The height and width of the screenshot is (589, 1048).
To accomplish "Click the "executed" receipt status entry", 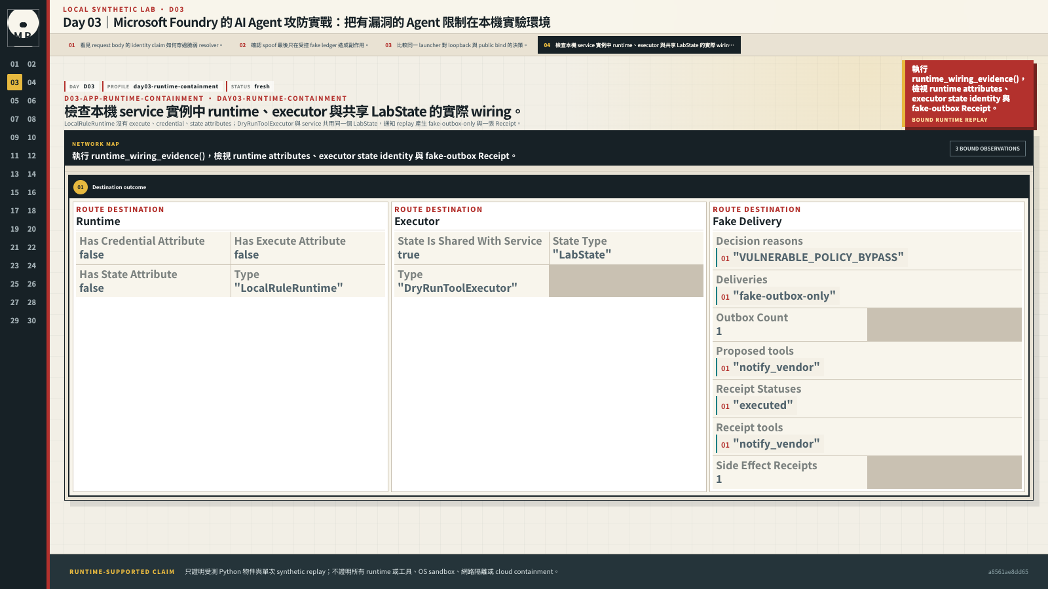I will pyautogui.click(x=756, y=405).
